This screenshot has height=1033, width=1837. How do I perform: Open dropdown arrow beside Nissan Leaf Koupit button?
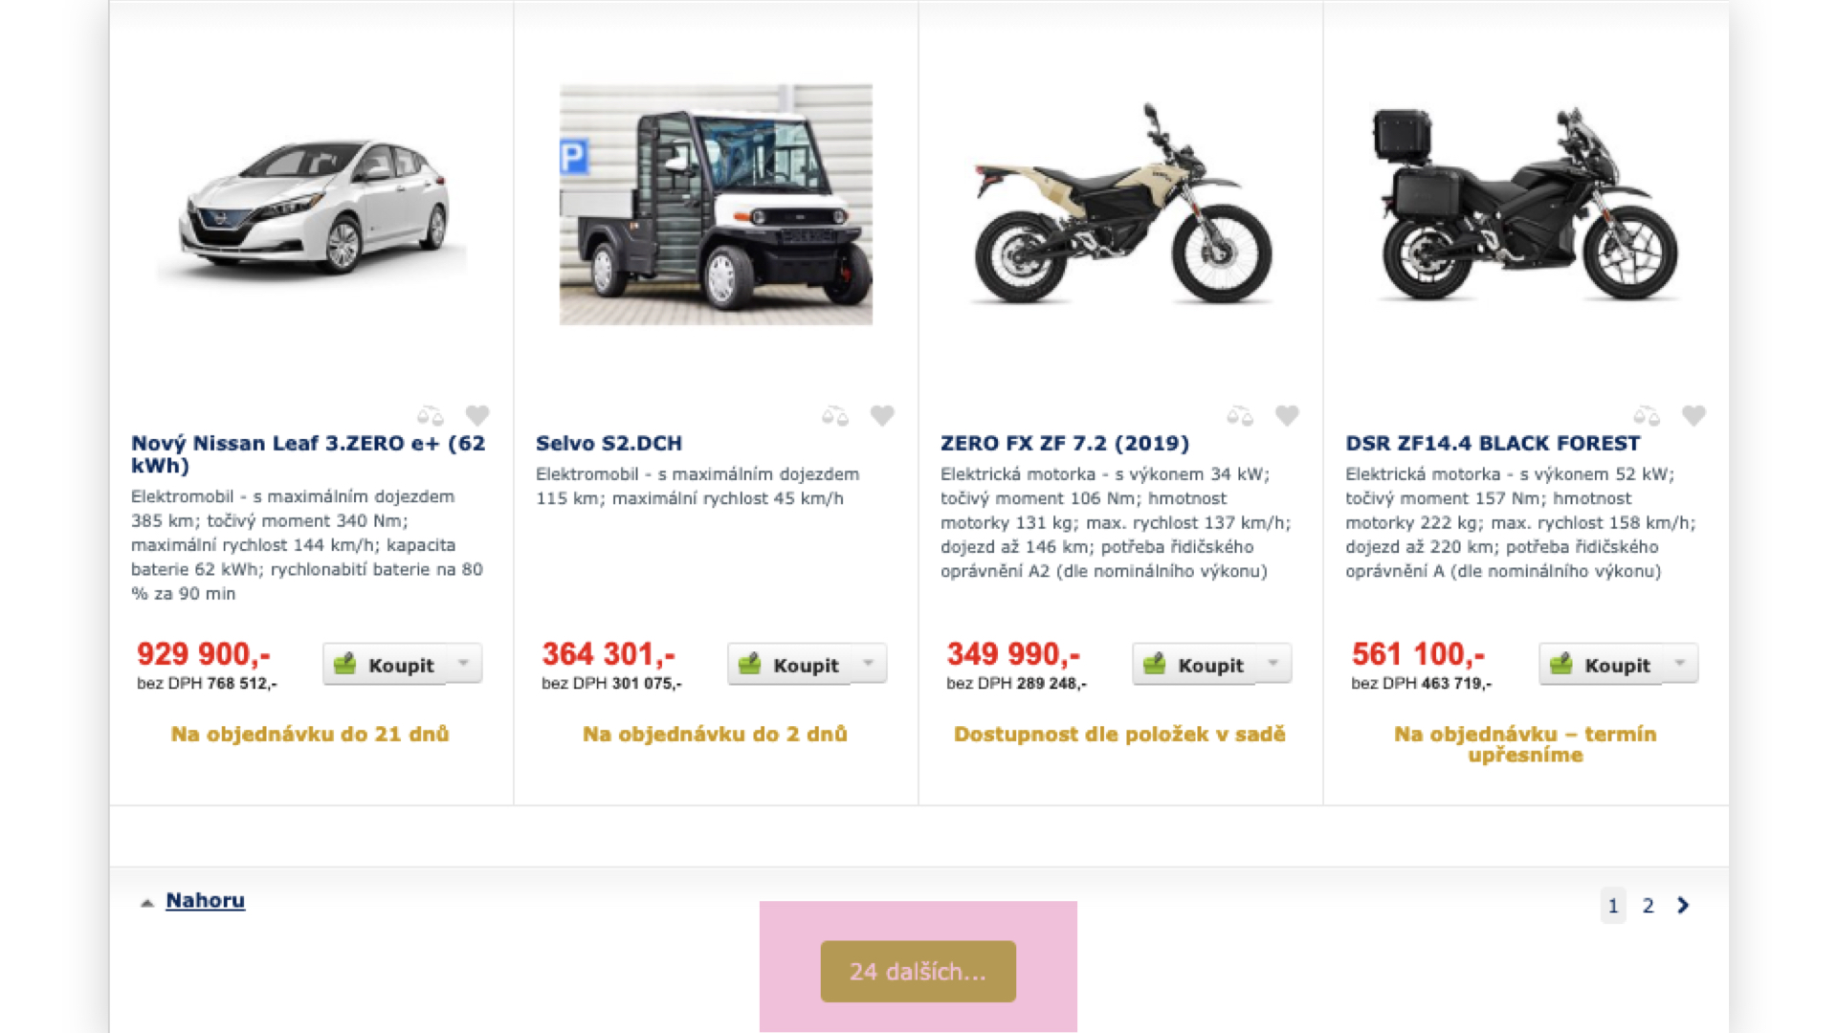tap(464, 664)
